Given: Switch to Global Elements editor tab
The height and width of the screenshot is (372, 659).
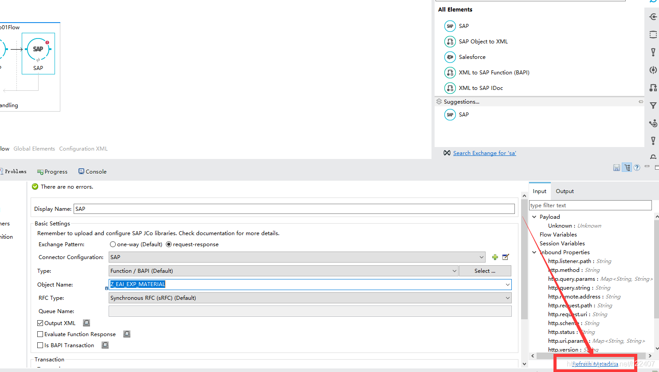Looking at the screenshot, I should coord(34,149).
